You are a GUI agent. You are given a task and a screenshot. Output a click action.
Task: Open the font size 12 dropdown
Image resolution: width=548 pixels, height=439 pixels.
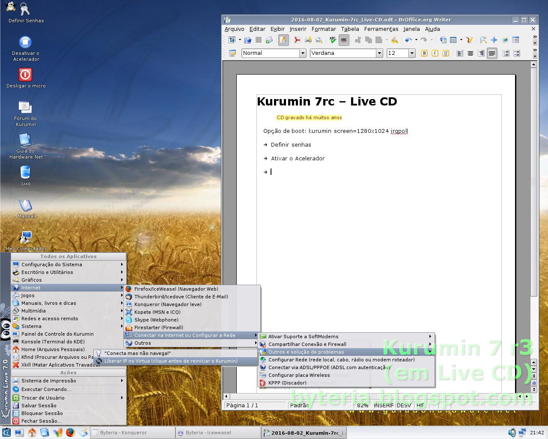(x=411, y=53)
